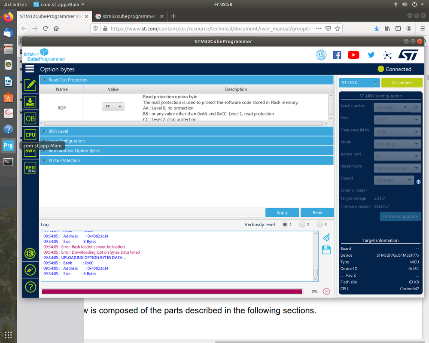Open the CPU view in the sidebar
Image resolution: width=429 pixels, height=343 pixels.
click(30, 135)
